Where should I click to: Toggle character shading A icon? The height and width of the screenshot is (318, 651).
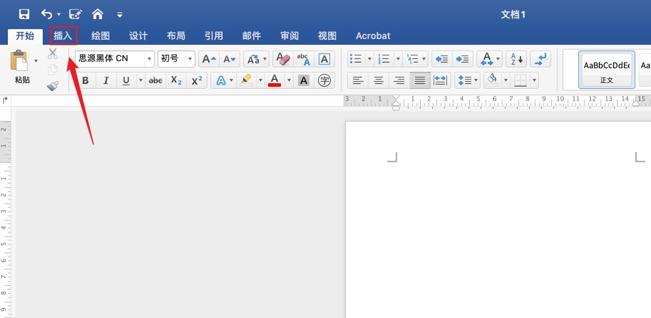[x=304, y=80]
